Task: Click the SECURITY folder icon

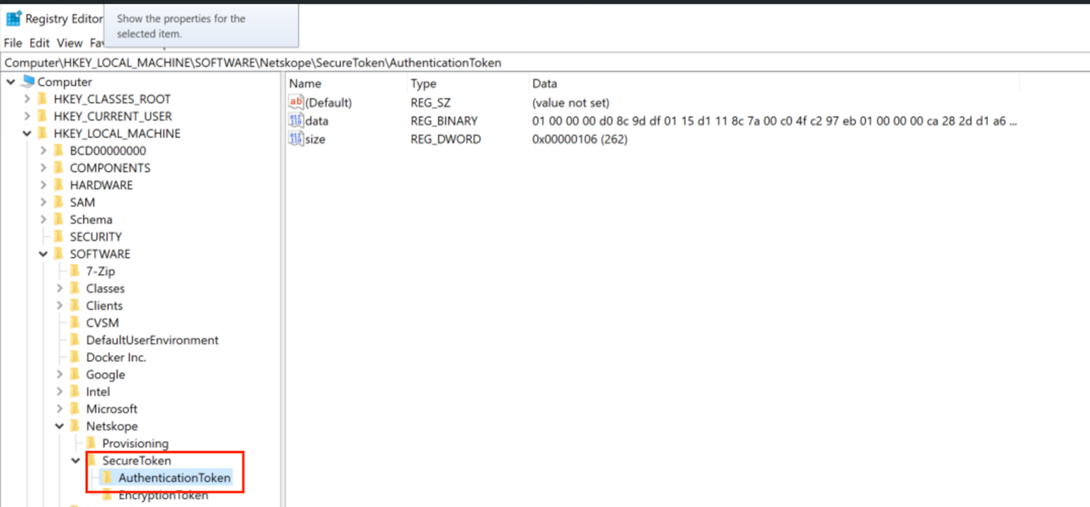Action: pos(59,237)
